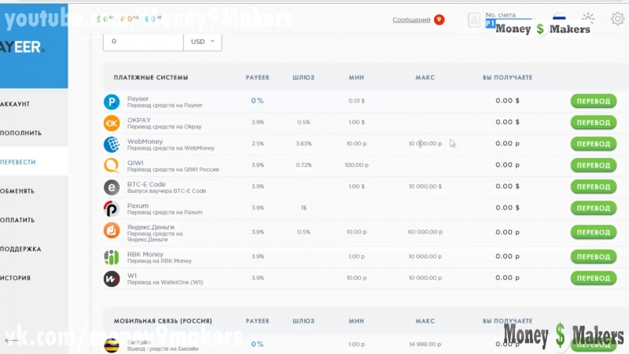Screen dimensions: 629x354
Task: Open ИСТОРИЯ in the sidebar
Action: 15,278
